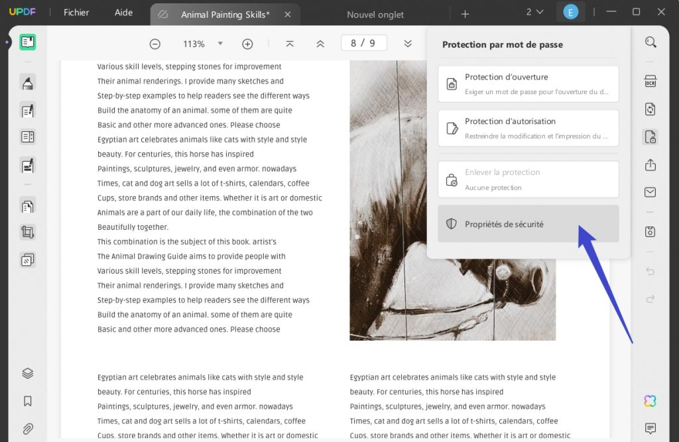
Task: Select the annotation marker tool
Action: (27, 82)
